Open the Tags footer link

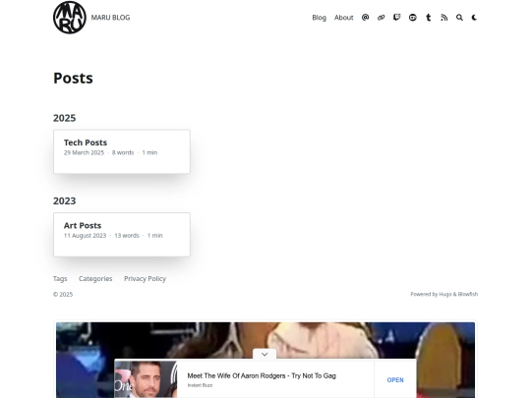(60, 279)
